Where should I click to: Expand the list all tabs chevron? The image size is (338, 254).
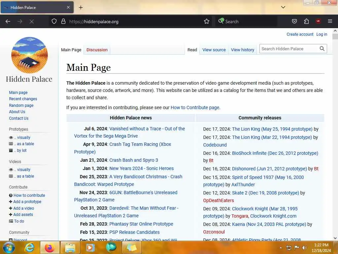(x=283, y=7)
